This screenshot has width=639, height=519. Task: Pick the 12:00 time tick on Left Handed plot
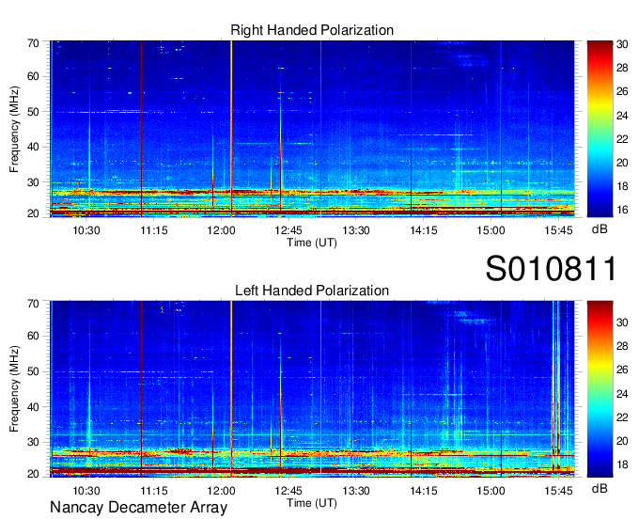click(221, 491)
